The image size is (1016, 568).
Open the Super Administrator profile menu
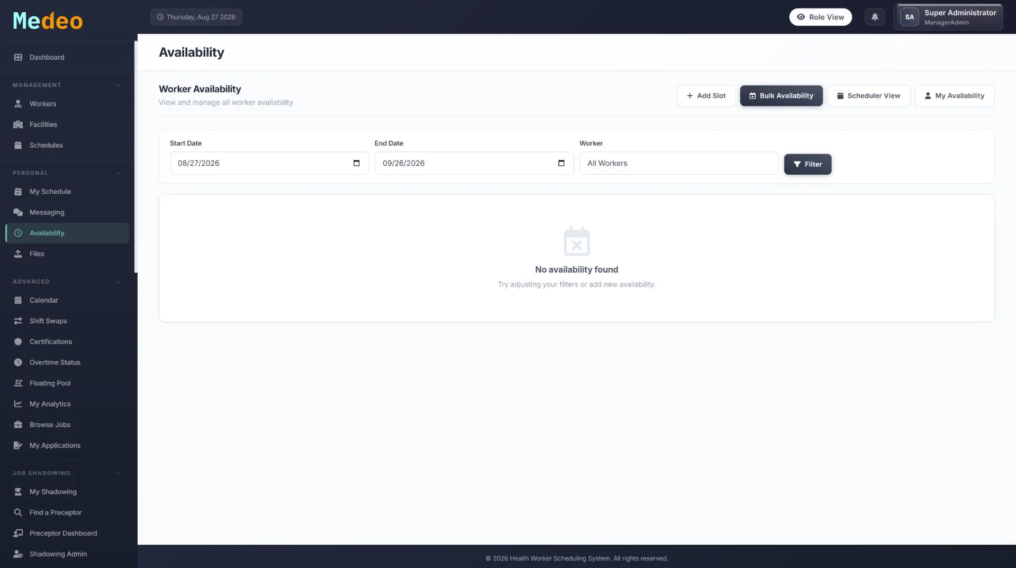click(x=948, y=17)
